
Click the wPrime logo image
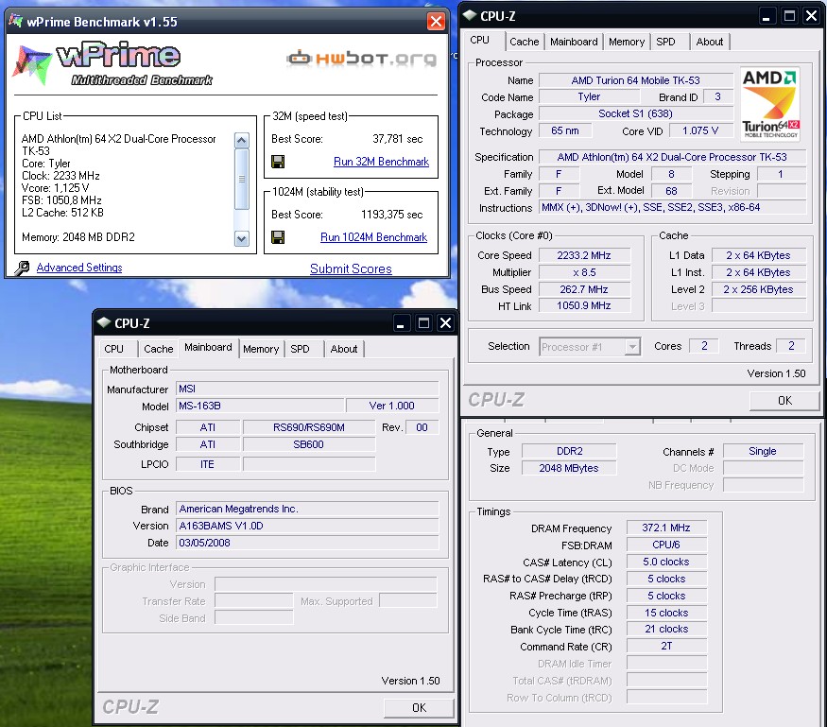tap(112, 64)
